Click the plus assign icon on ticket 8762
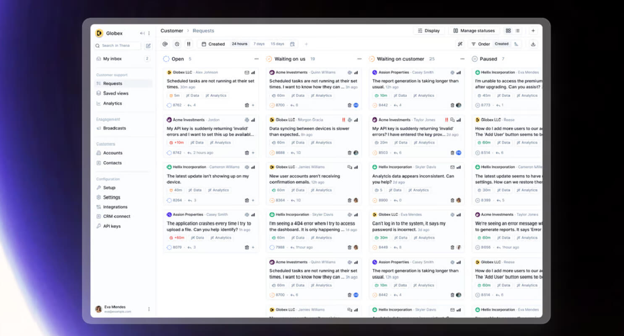 253,105
